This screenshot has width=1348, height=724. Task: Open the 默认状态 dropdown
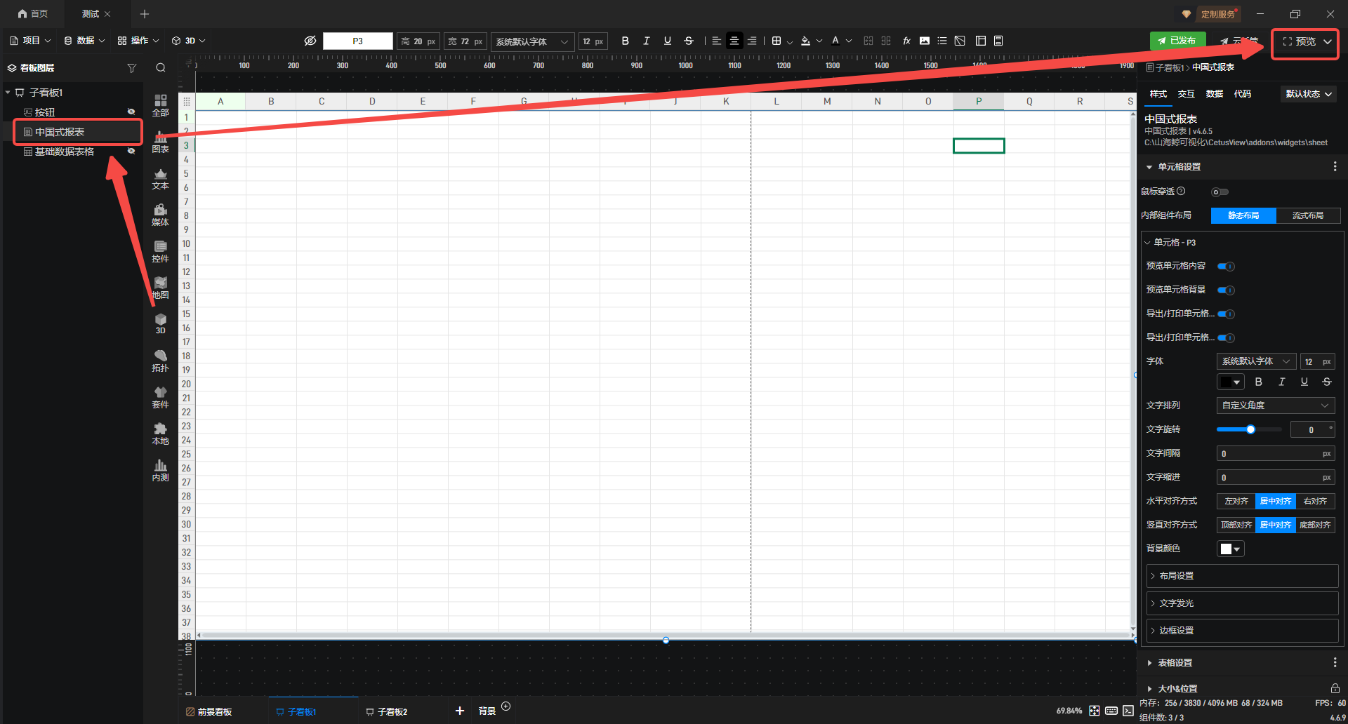pyautogui.click(x=1309, y=94)
